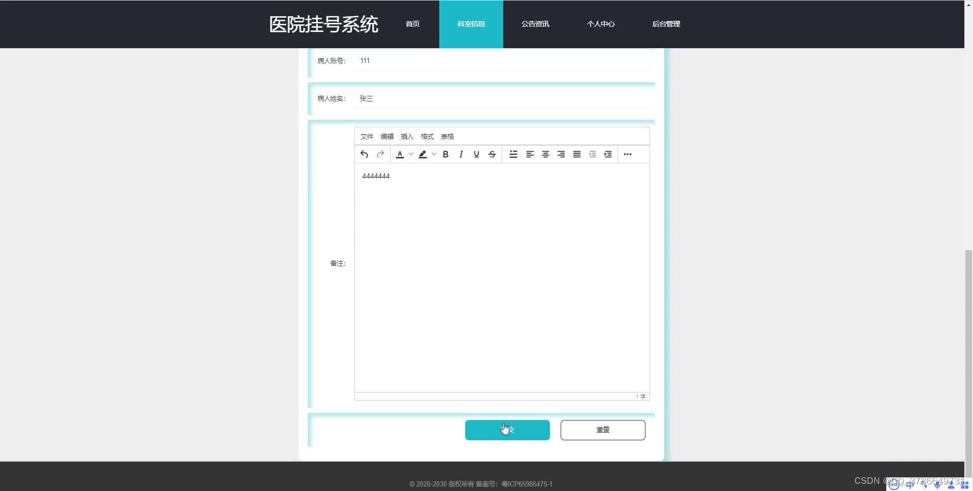Undo the last edit in the editor
Viewport: 973px width, 491px height.
pos(364,154)
